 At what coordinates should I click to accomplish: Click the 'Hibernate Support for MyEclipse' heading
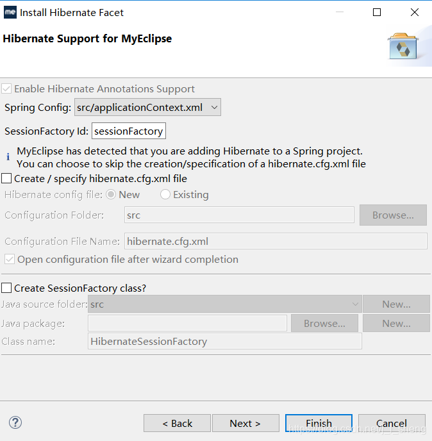87,39
